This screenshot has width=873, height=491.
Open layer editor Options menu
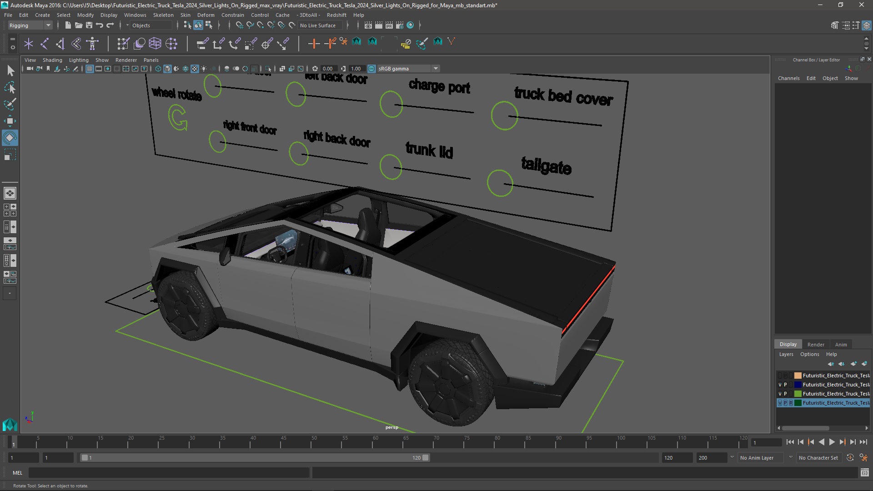tap(809, 354)
